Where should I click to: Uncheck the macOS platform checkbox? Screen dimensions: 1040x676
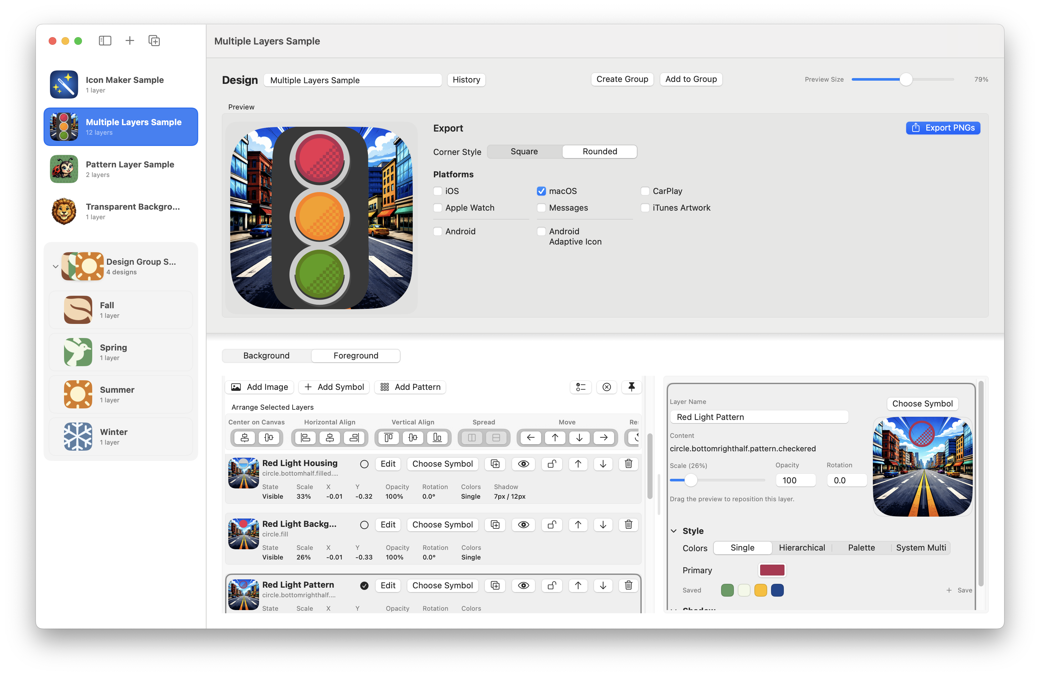pos(541,191)
